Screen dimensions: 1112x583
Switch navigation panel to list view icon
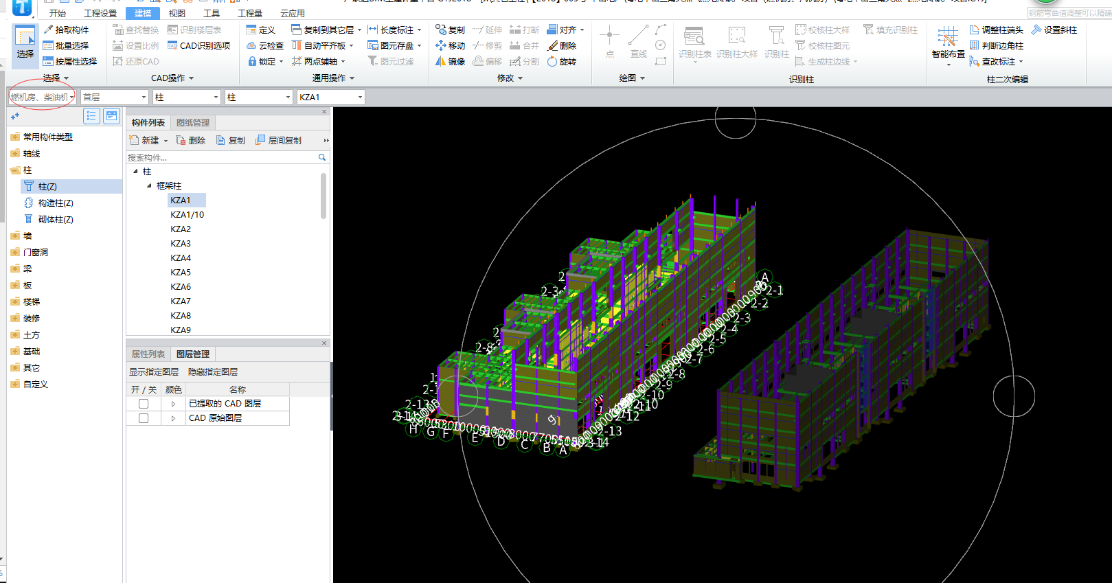click(91, 116)
